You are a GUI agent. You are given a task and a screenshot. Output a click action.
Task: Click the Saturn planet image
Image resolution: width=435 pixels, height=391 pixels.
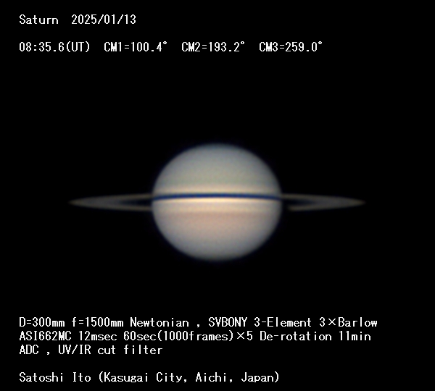217,202
